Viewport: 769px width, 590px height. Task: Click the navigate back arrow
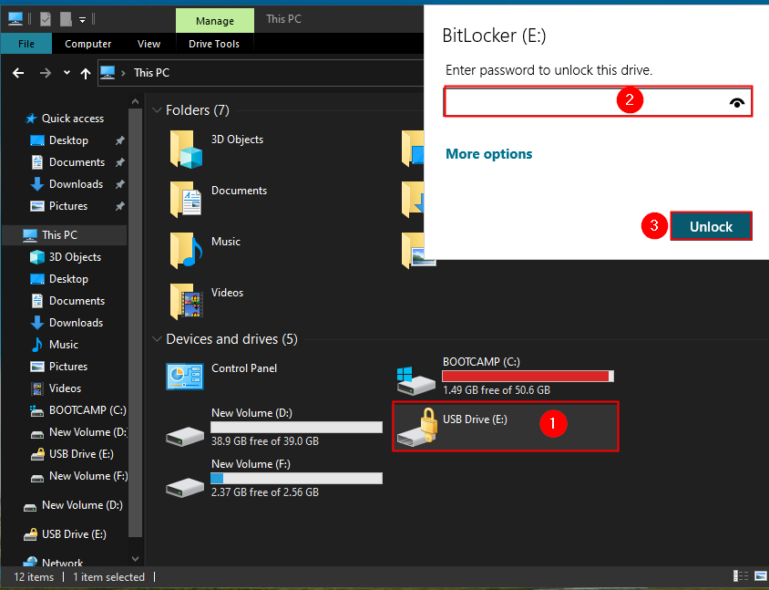point(17,72)
